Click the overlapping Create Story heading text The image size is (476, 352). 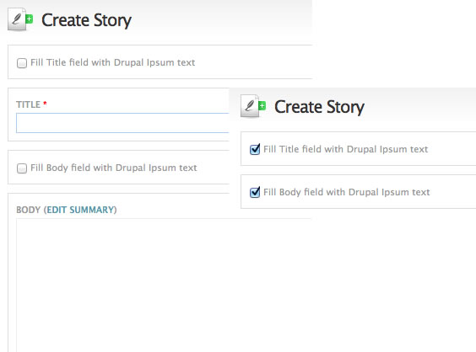point(319,107)
